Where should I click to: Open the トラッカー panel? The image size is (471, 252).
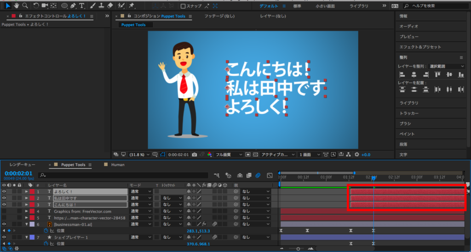click(x=409, y=113)
